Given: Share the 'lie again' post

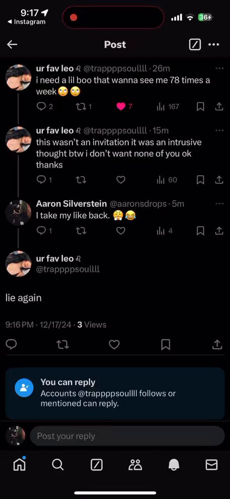Looking at the screenshot, I should [x=217, y=344].
